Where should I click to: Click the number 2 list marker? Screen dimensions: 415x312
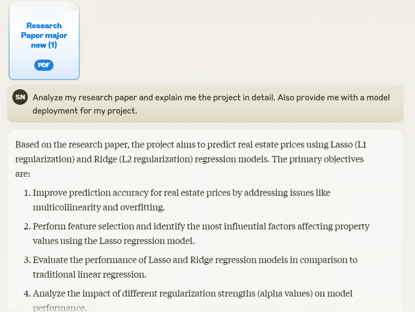pyautogui.click(x=27, y=226)
